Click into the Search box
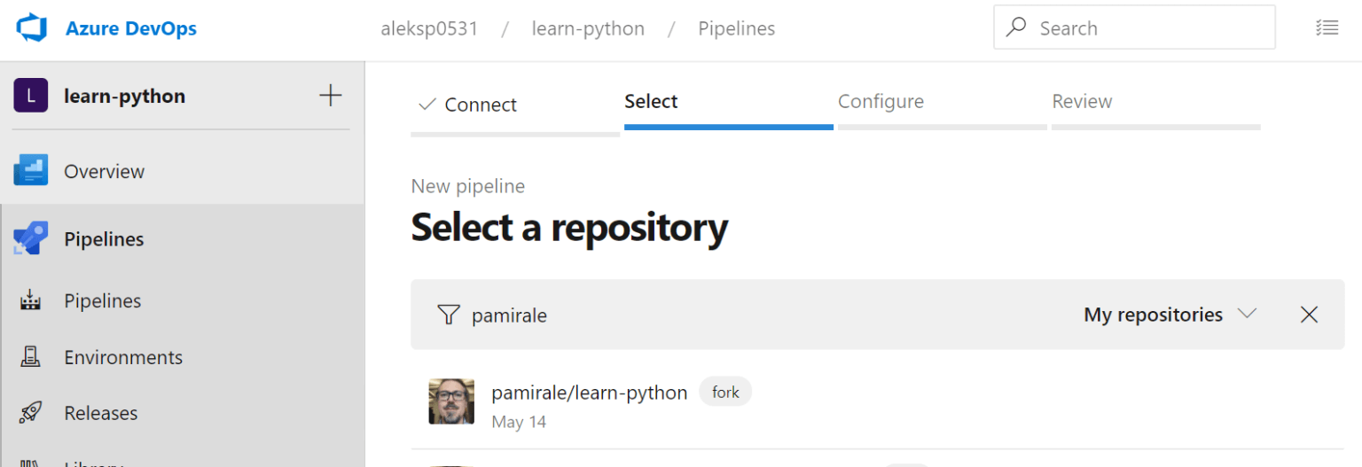Screen dimensions: 1362x467 tap(1144, 28)
